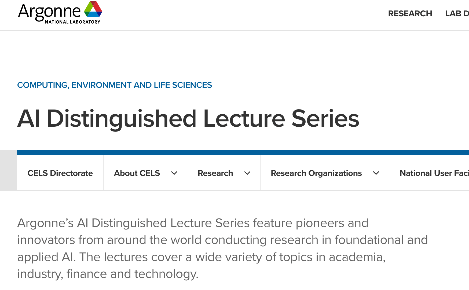Expand the Research Organizations chevron
Screen dimensions: 469x290
coord(376,173)
